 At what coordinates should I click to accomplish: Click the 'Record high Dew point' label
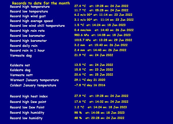point(28,102)
